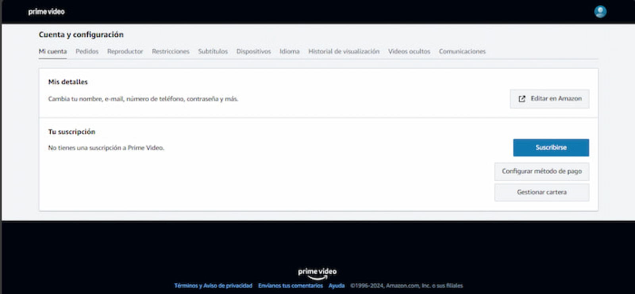
Task: Switch to the Pedidos tab
Action: (x=87, y=51)
